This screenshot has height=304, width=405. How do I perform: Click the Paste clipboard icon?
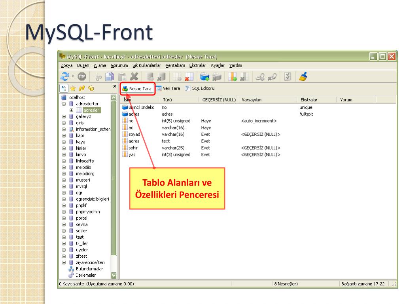coord(122,77)
